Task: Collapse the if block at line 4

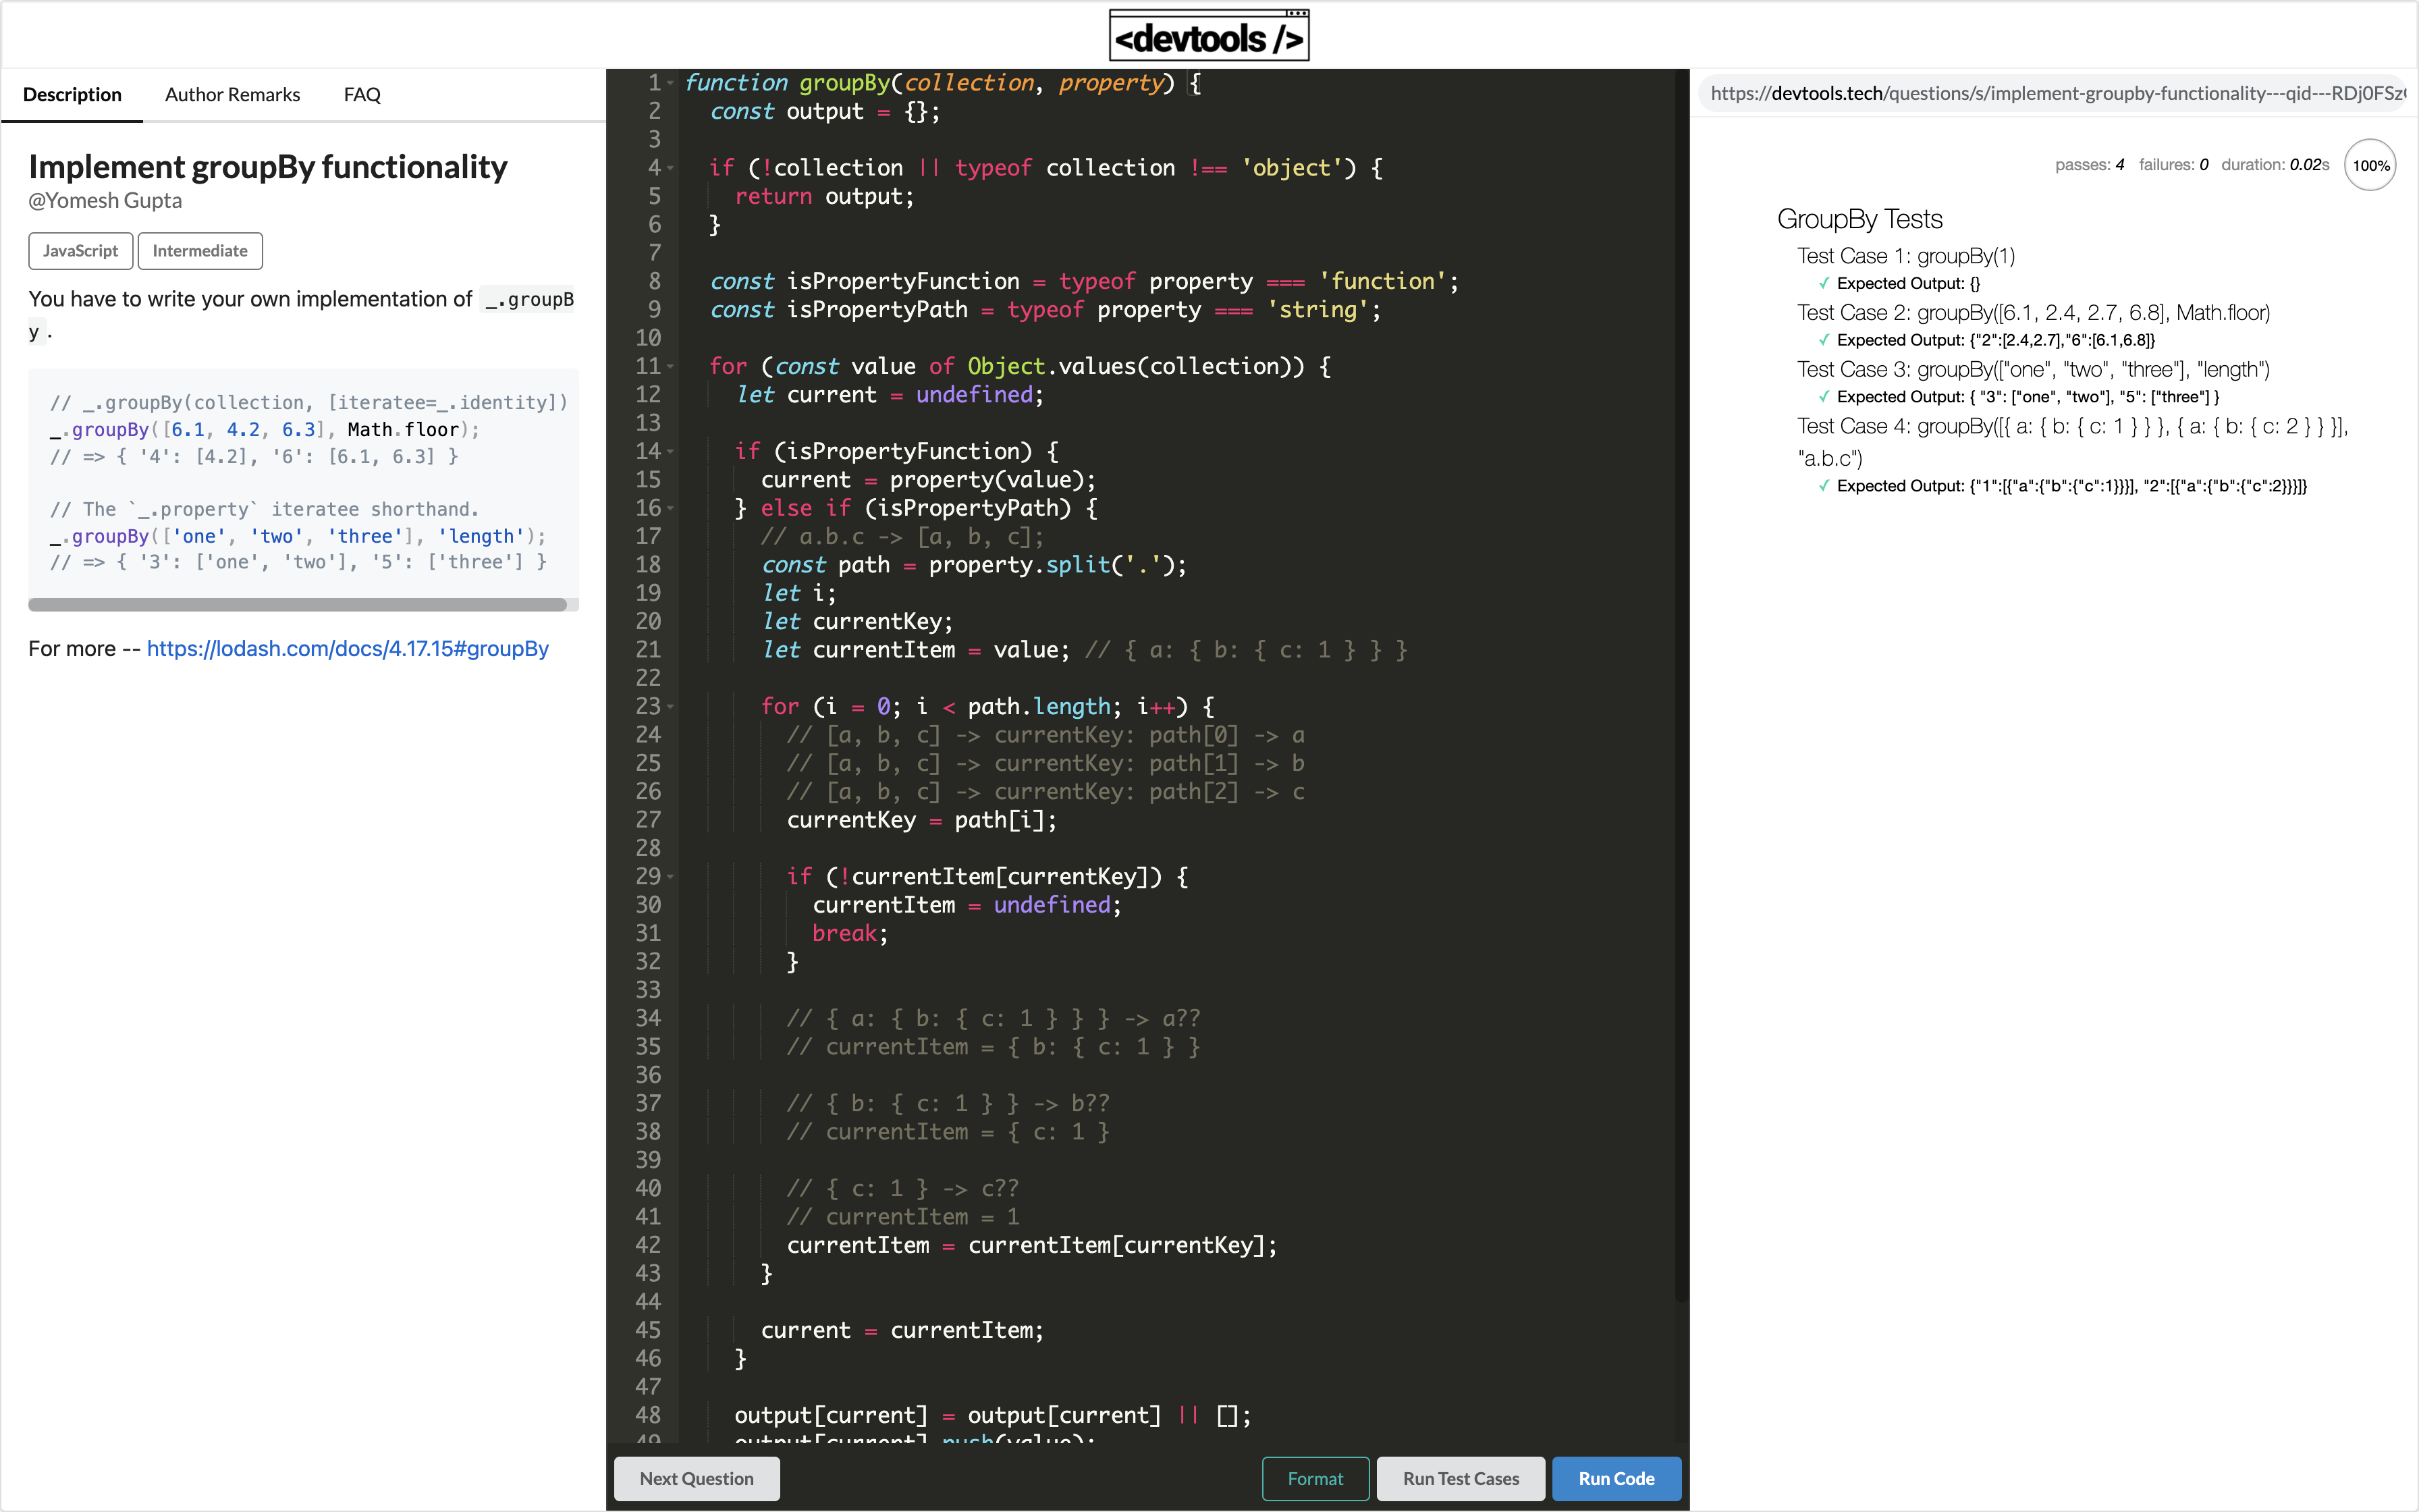Action: [670, 168]
